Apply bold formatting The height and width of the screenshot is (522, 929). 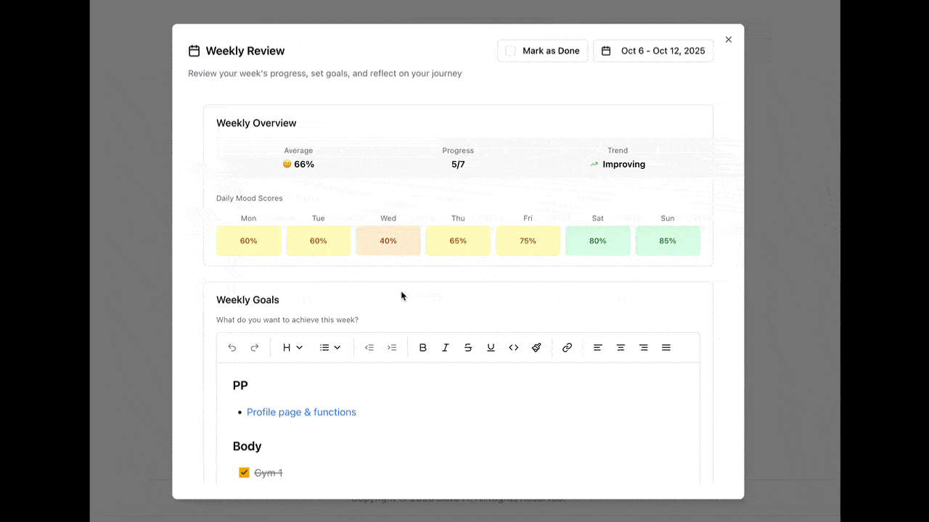(x=423, y=347)
